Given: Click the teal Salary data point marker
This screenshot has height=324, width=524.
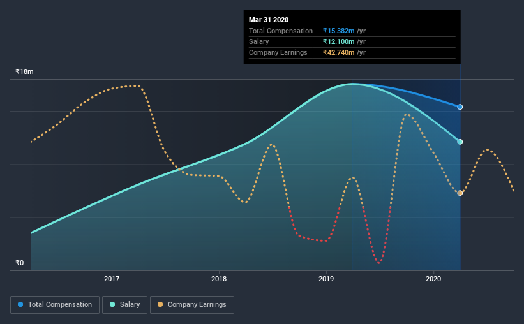Looking at the screenshot, I should tap(460, 142).
